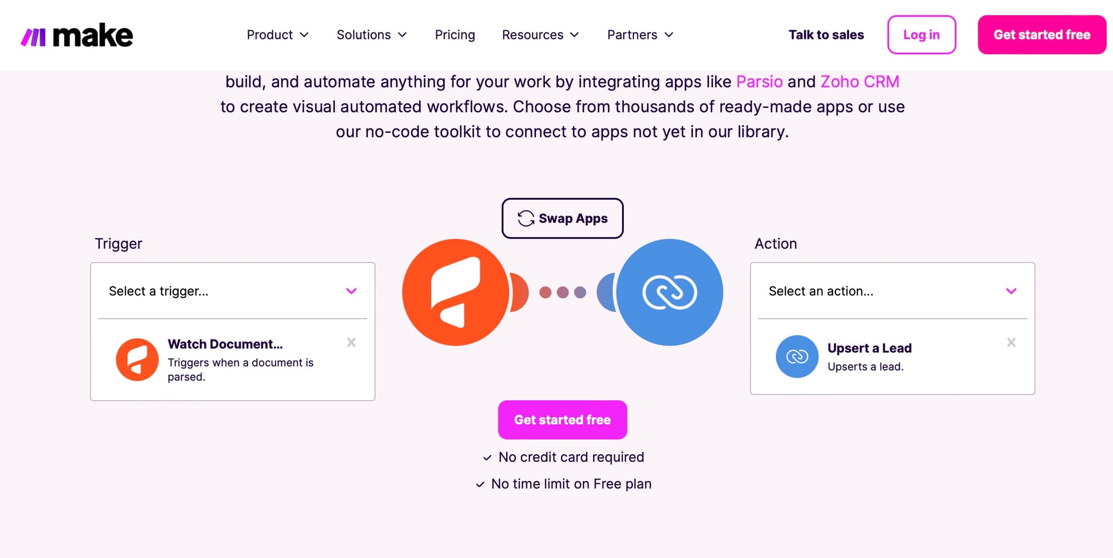
Task: Click the small Zoho icon beside Upsert a Lead
Action: [x=797, y=356]
